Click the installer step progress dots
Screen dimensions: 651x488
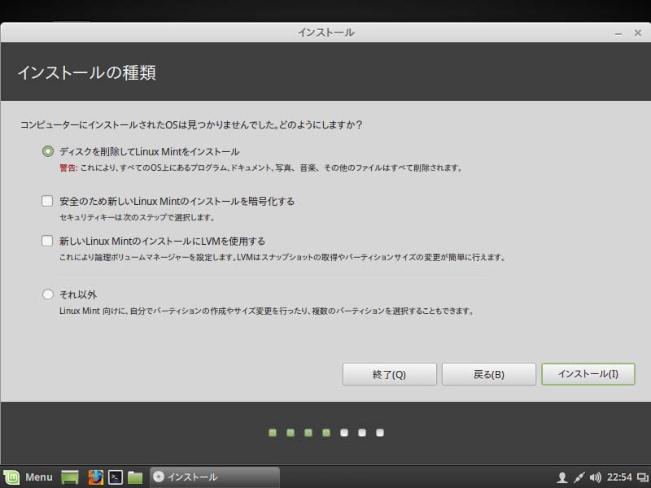[x=325, y=434]
